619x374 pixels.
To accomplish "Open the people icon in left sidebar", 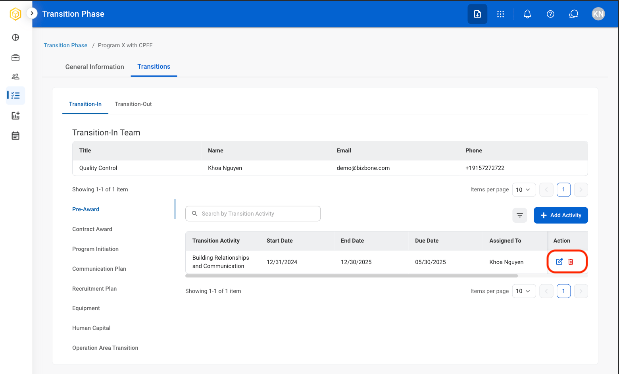I will click(15, 77).
